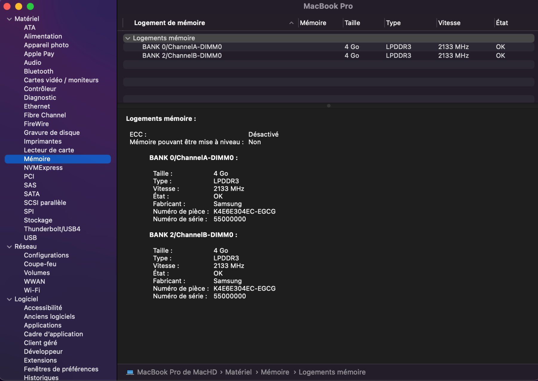Open Client géré in the sidebar
Screen dimensions: 538x381
coord(41,343)
